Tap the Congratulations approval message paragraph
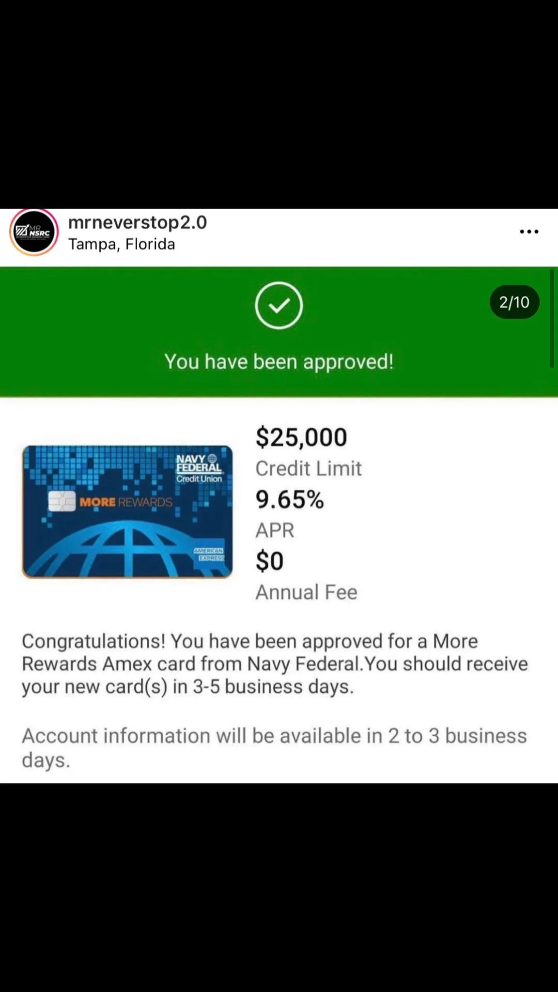Screen dimensions: 558x992 (x=275, y=664)
